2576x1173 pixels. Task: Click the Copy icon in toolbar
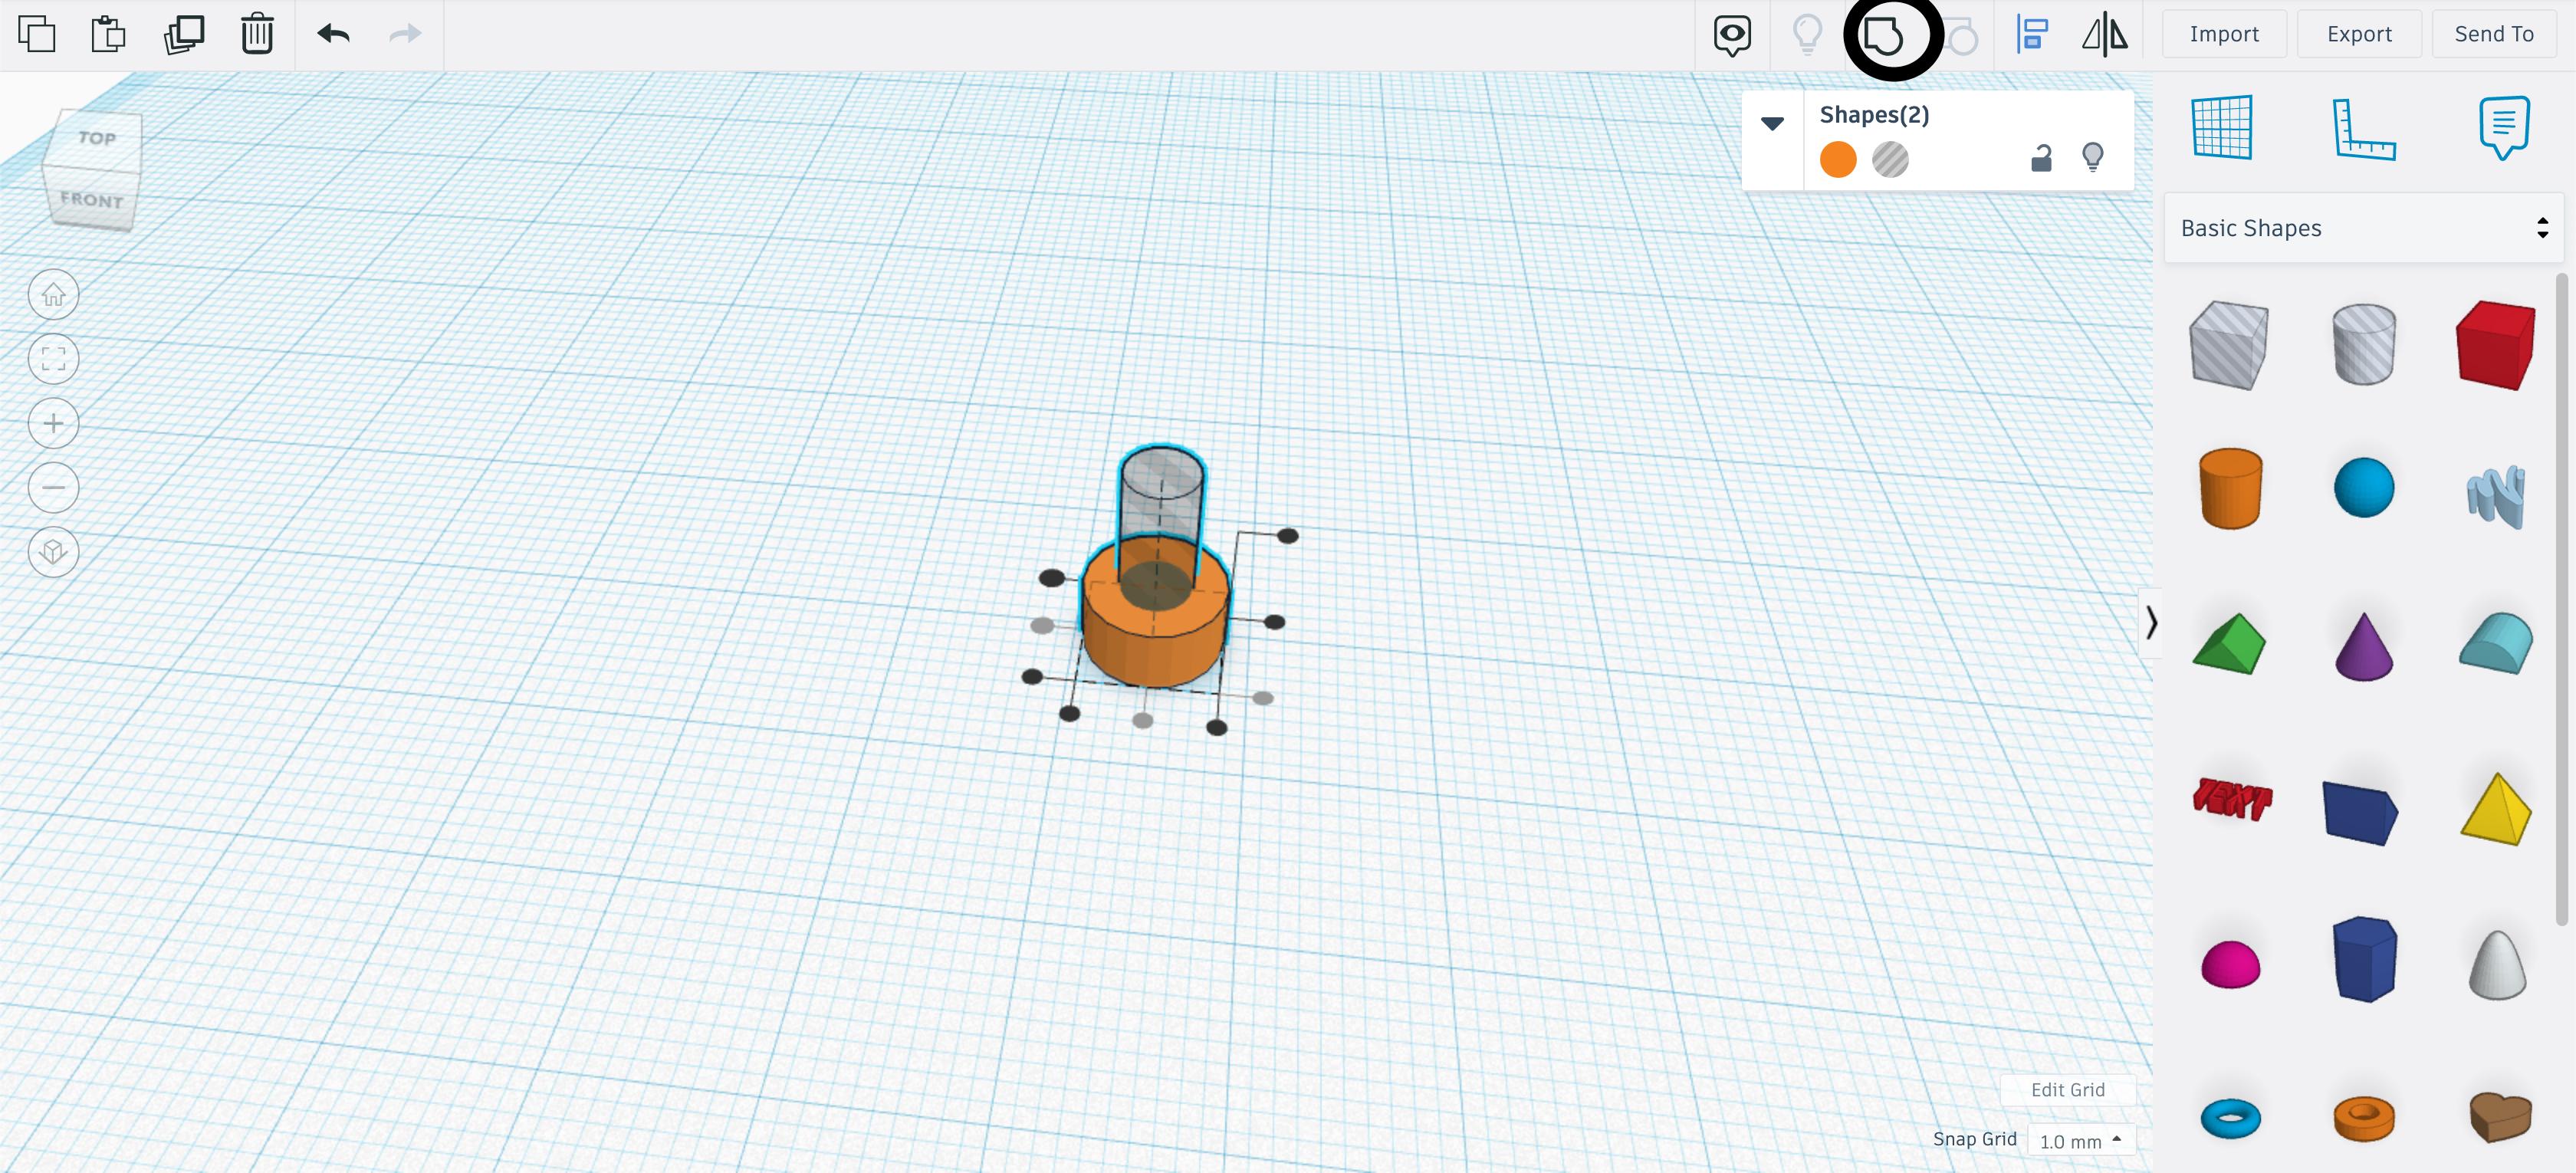pyautogui.click(x=37, y=34)
